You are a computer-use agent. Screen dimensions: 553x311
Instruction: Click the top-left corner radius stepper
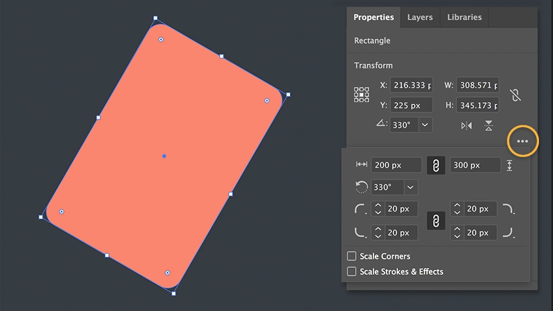tap(378, 209)
